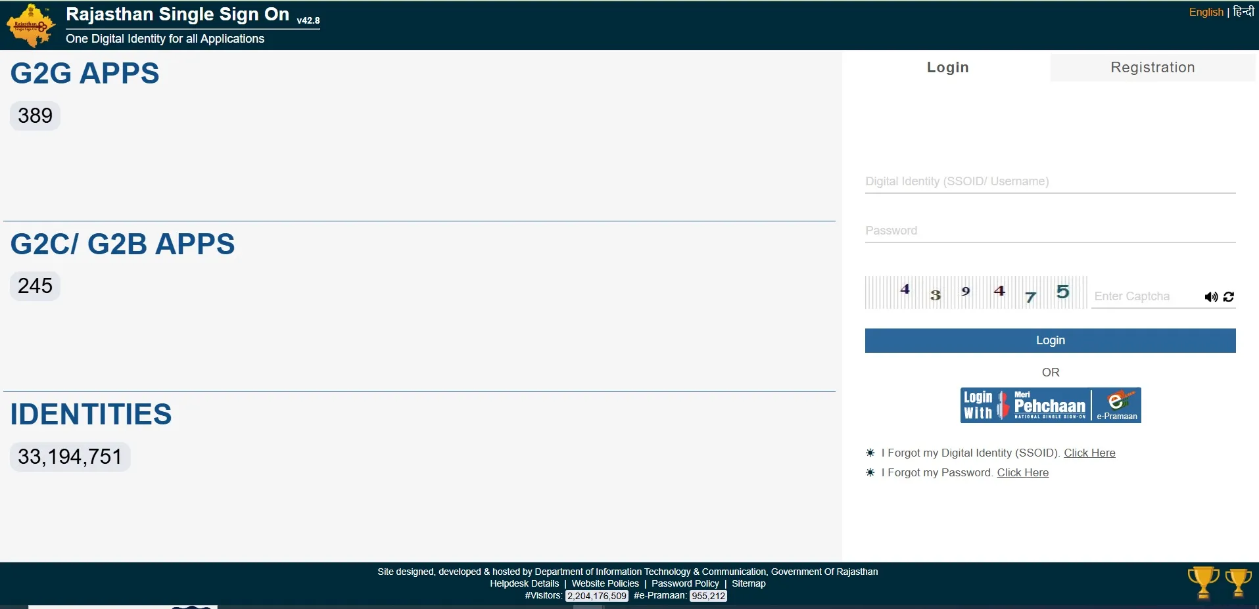
Task: Switch to the Registration tab
Action: [1152, 68]
